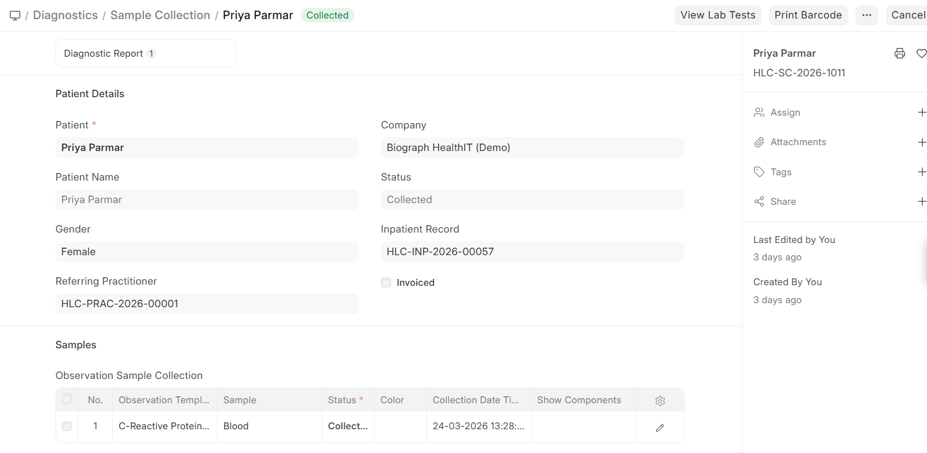927x453 pixels.
Task: Open the three-dots more actions menu
Action: (x=866, y=15)
